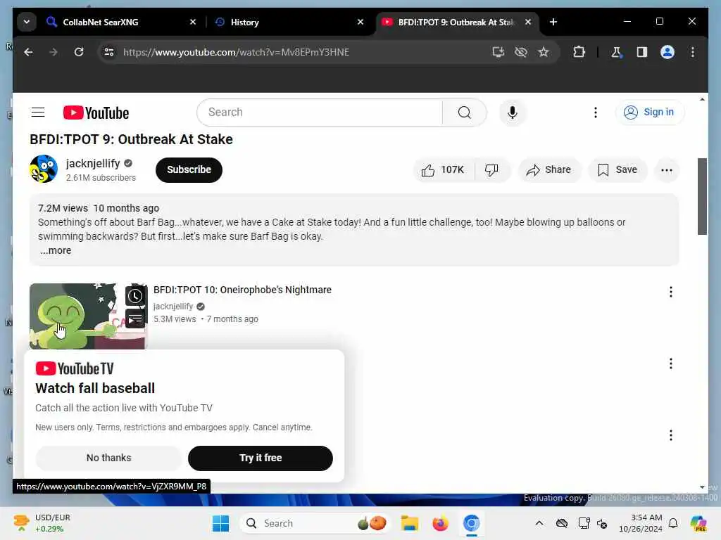Close the CollabNet SearXNG tab
This screenshot has width=721, height=540.
[193, 22]
